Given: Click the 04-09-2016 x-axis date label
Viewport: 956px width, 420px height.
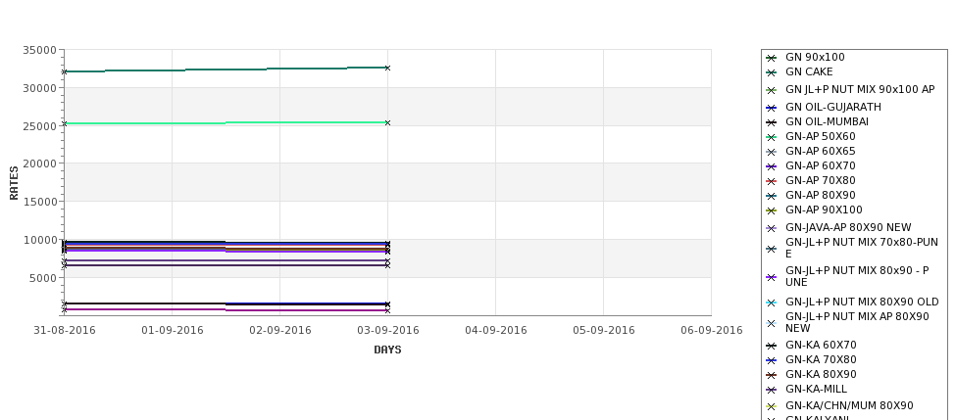Looking at the screenshot, I should click(496, 331).
